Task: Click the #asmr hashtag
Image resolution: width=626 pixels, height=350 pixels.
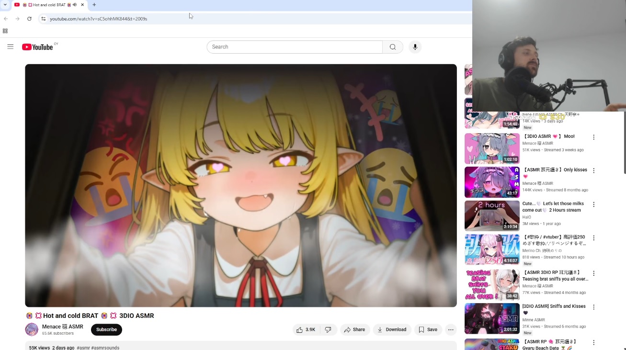Action: [83, 348]
